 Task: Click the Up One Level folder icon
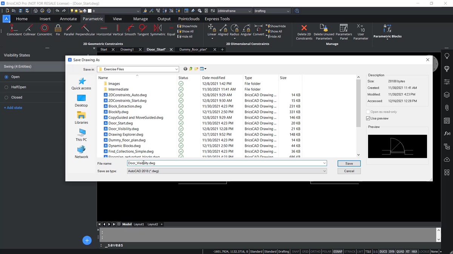point(191,69)
